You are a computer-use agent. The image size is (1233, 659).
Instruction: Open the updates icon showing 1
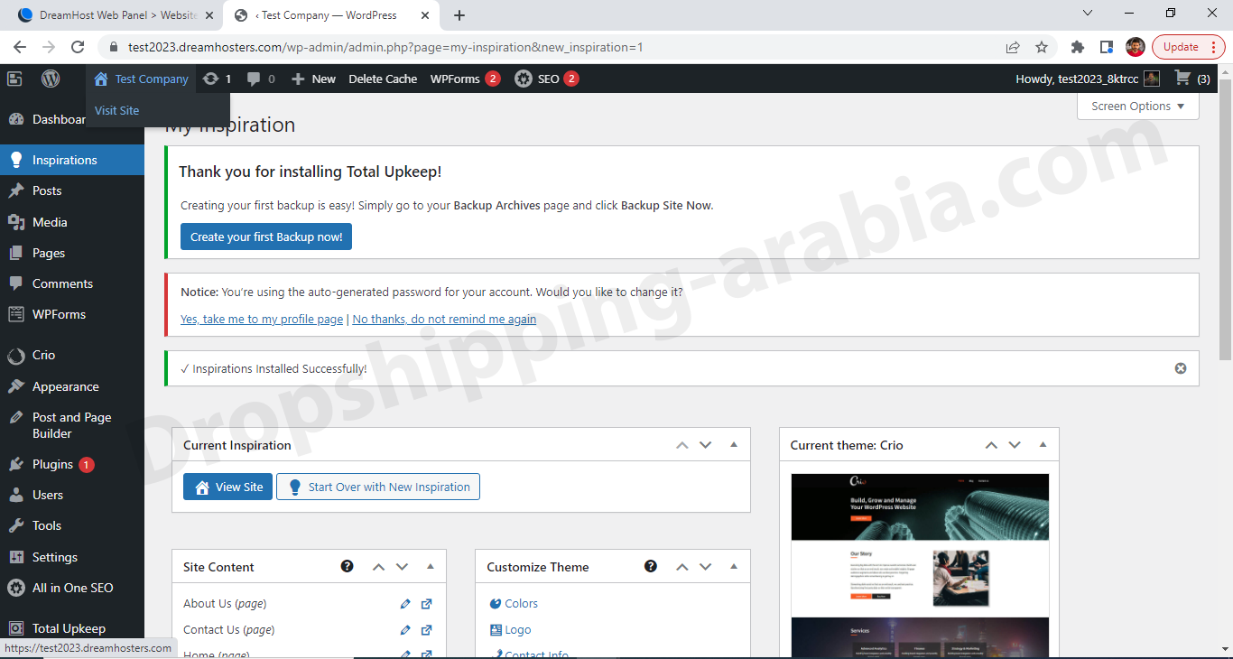(x=218, y=79)
